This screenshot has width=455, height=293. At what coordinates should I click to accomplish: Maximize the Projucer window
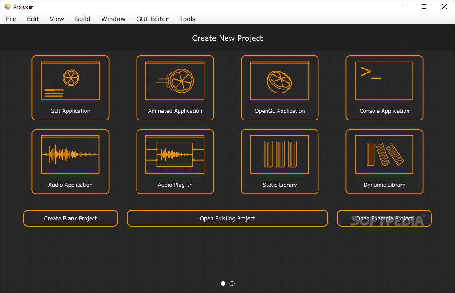424,7
